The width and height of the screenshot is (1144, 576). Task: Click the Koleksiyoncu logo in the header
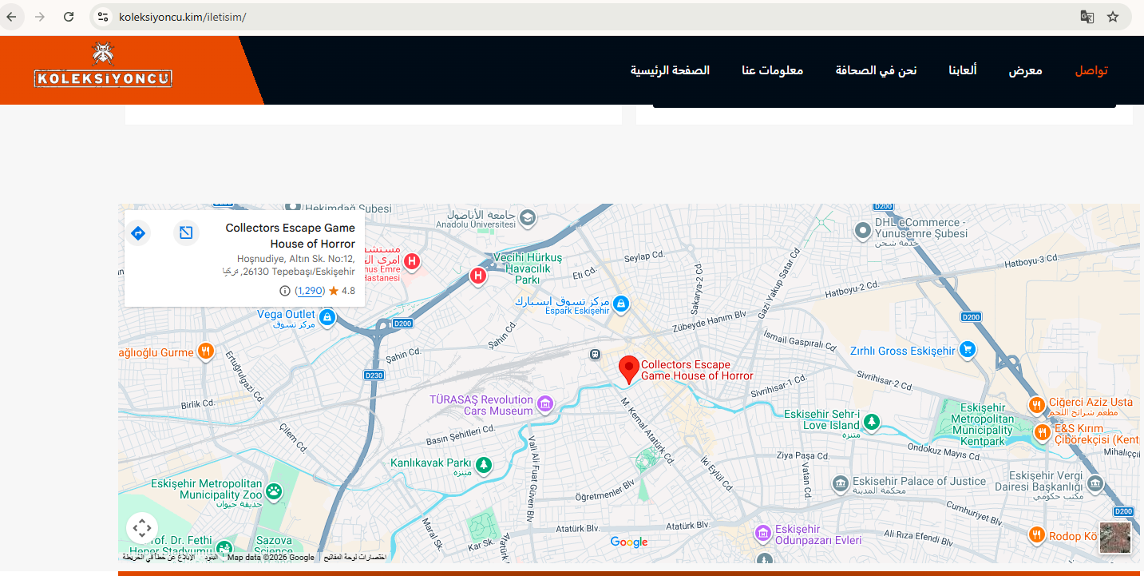tap(104, 66)
